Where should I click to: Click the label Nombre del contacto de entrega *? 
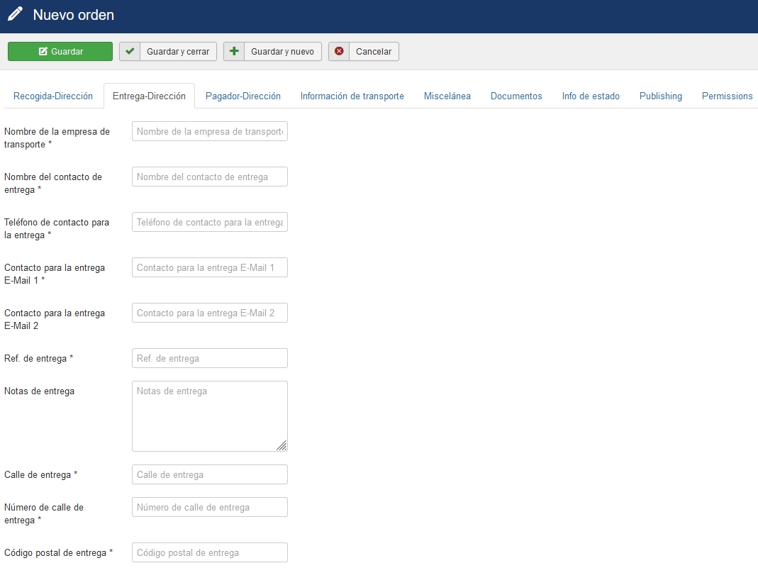(53, 183)
